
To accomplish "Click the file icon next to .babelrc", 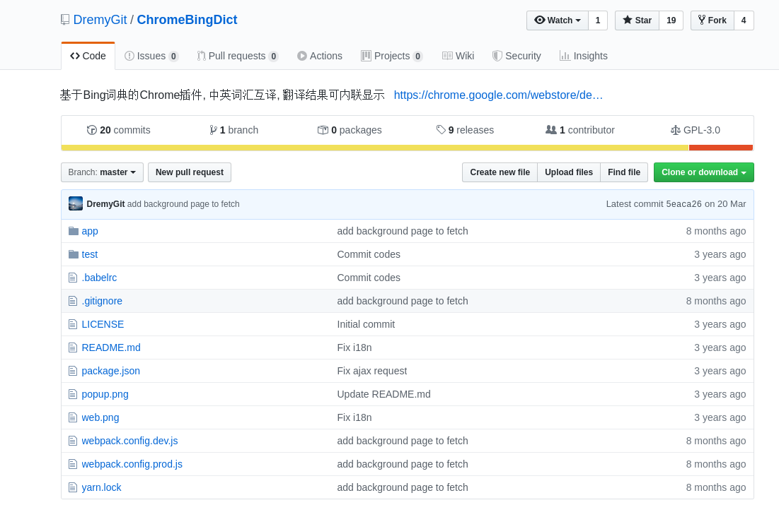I will point(73,278).
